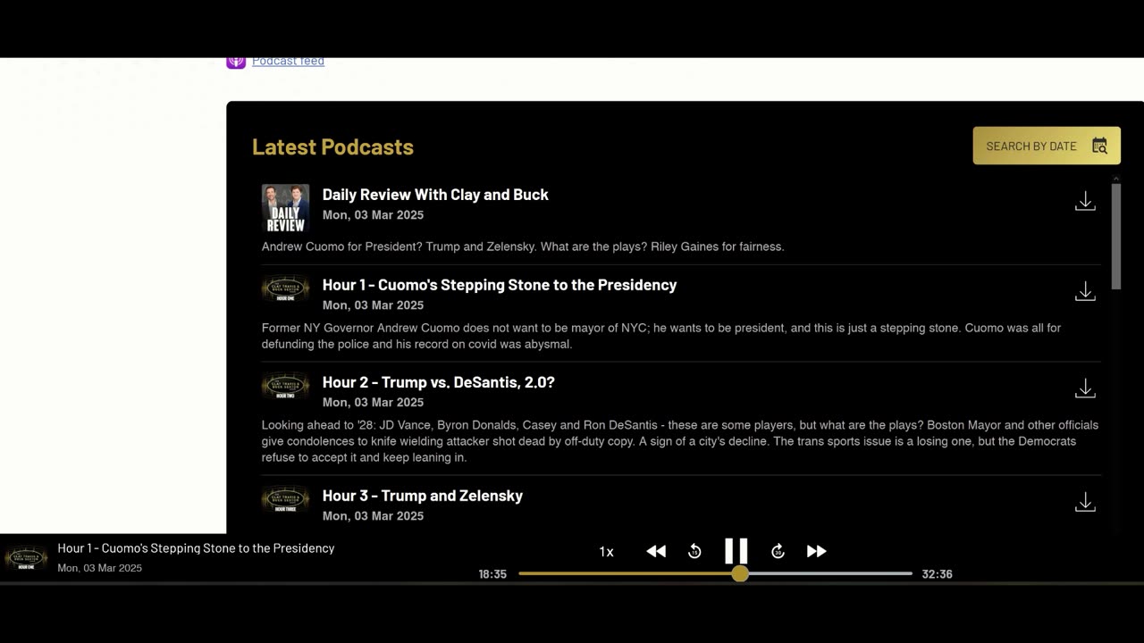Viewport: 1144px width, 643px height.
Task: Open Hour 1 - Cuomo's Stepping Stone title
Action: tap(500, 285)
